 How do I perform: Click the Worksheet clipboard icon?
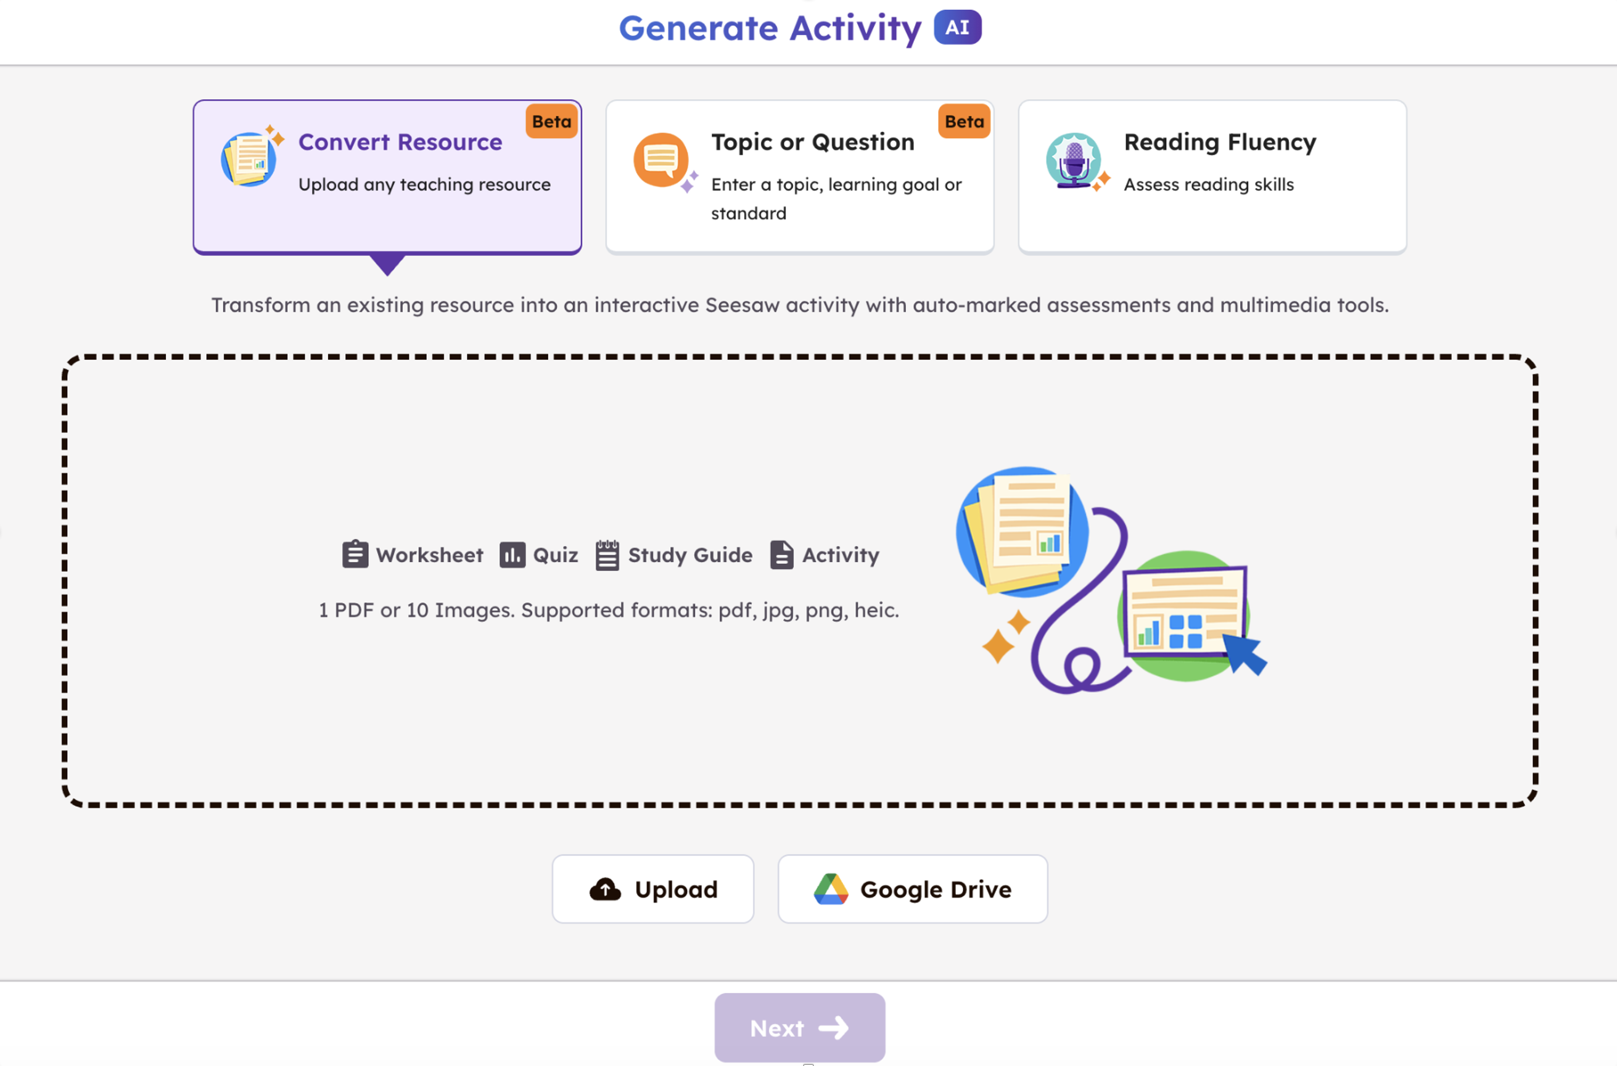coord(355,554)
